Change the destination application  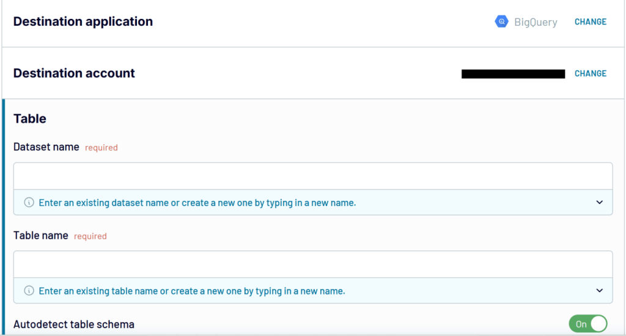pyautogui.click(x=591, y=22)
